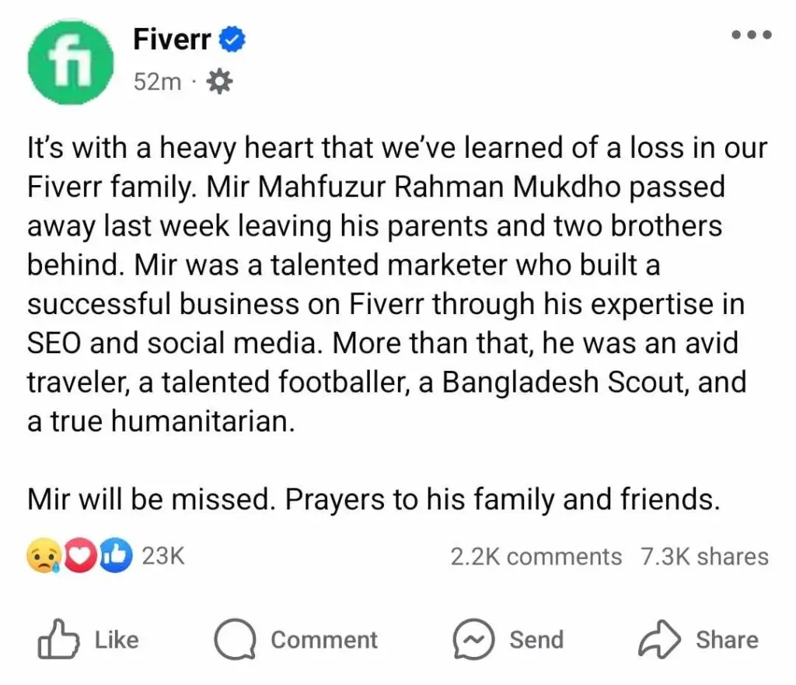The image size is (796, 685).
Task: Tap the Messenger Send icon
Action: tap(473, 640)
